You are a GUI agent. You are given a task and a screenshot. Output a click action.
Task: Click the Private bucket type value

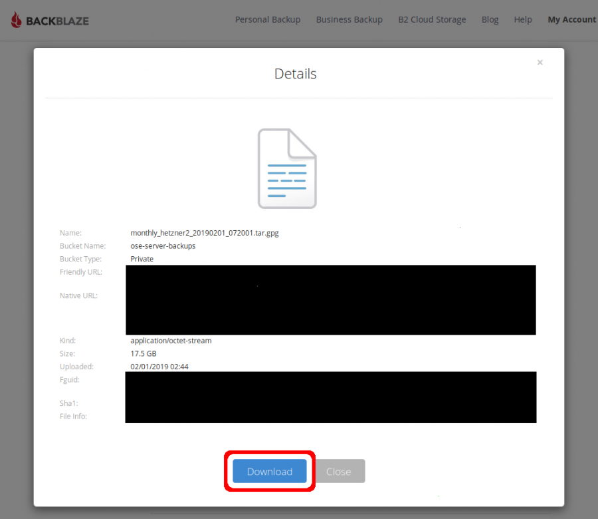pyautogui.click(x=142, y=259)
